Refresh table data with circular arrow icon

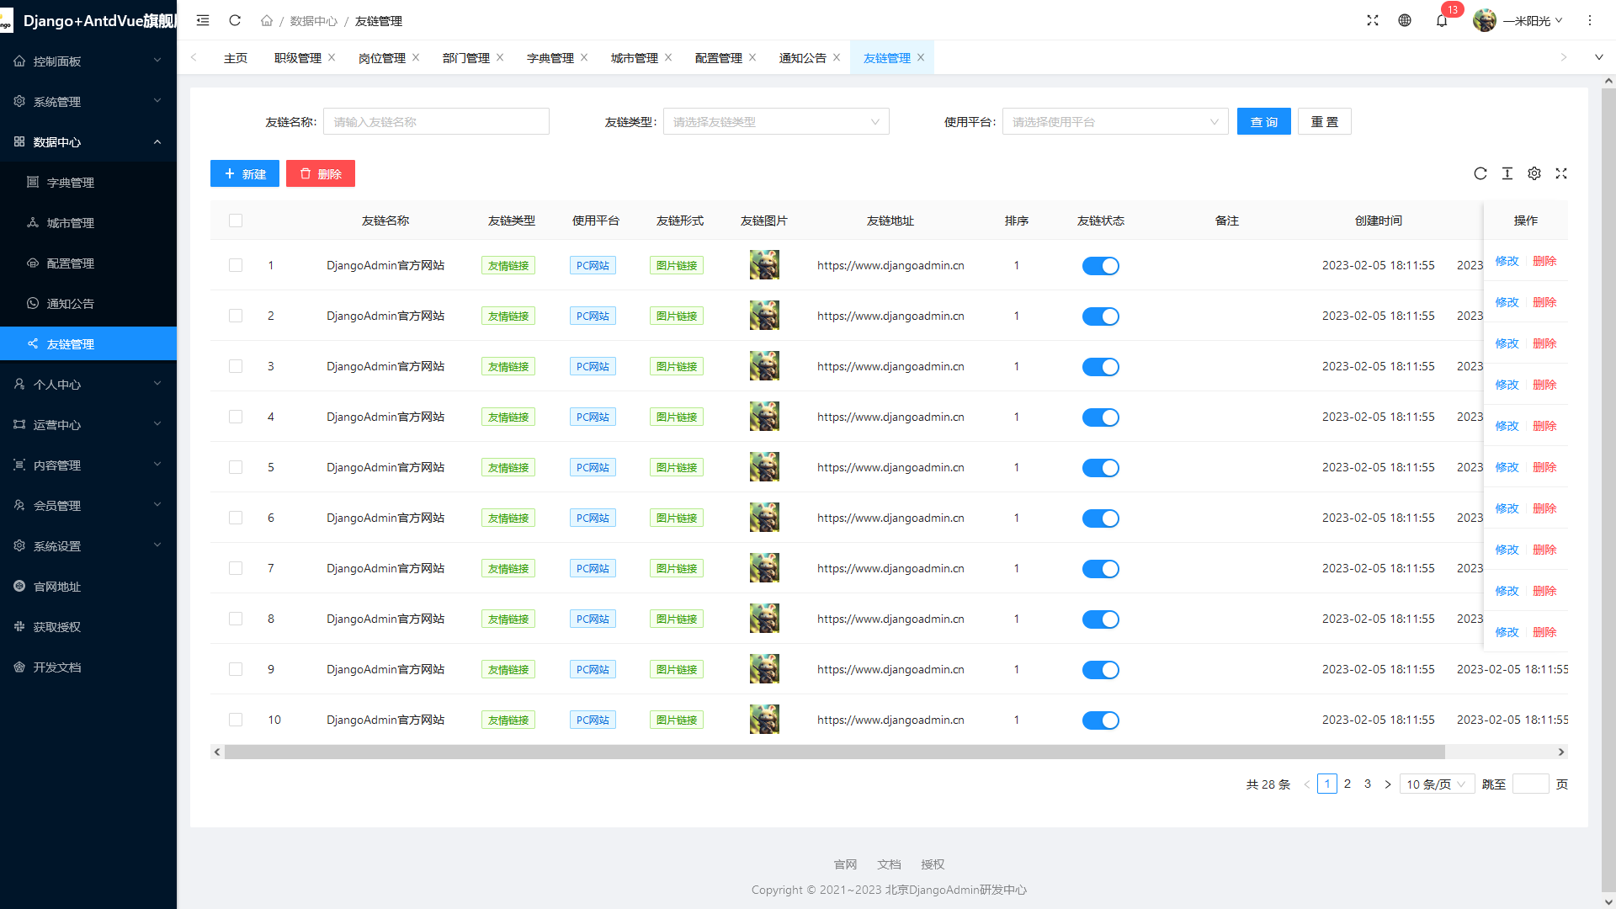(x=1480, y=173)
